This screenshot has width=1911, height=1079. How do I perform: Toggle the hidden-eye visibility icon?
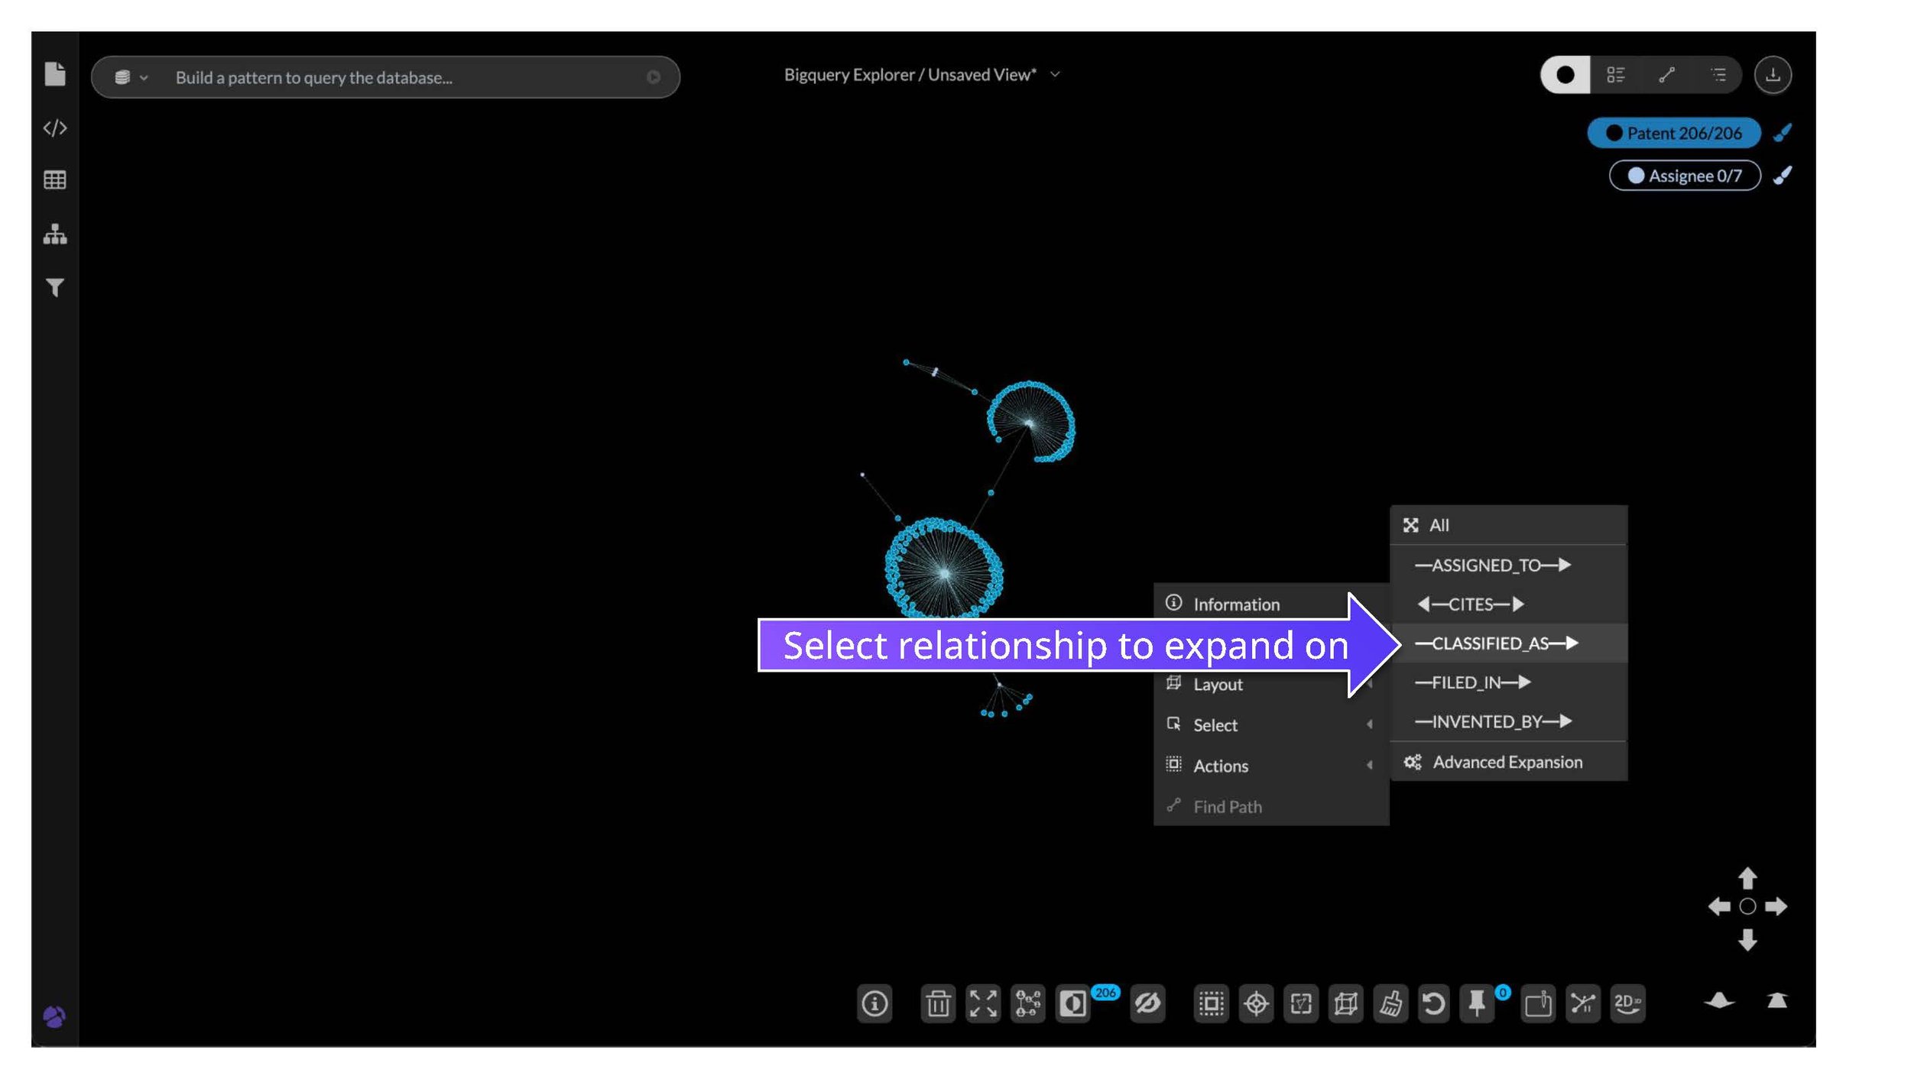tap(1147, 1003)
